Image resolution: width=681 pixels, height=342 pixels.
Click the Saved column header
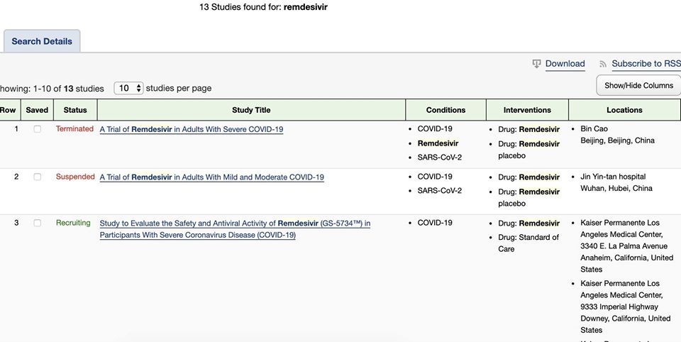coord(37,110)
